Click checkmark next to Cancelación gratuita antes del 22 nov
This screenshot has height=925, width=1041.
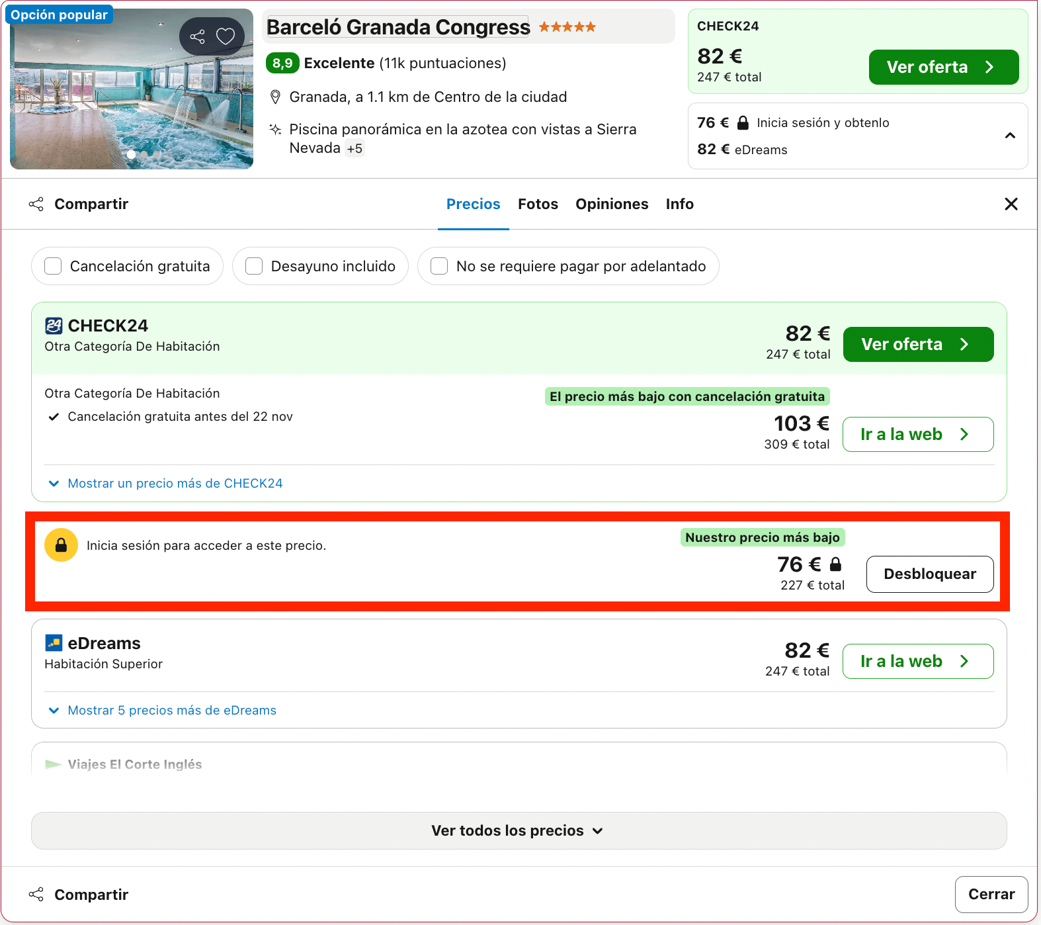(x=54, y=417)
